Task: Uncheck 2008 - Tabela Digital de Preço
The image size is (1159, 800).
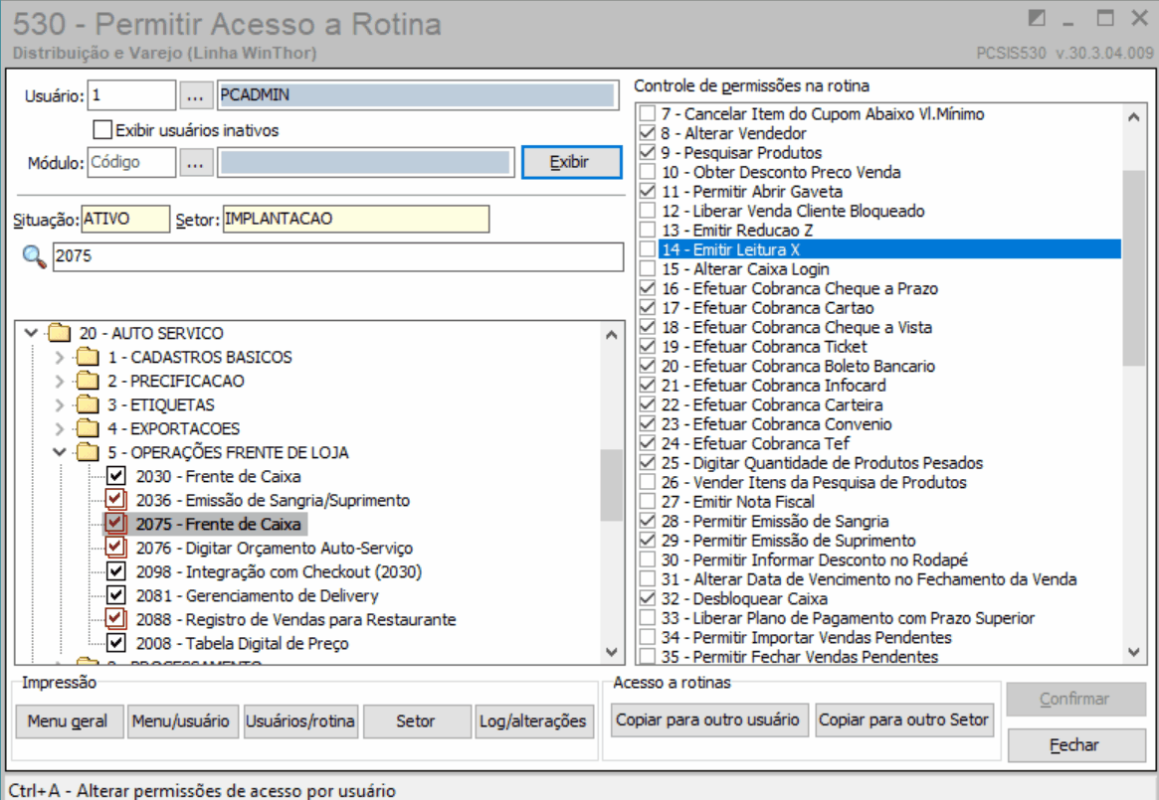Action: tap(116, 643)
